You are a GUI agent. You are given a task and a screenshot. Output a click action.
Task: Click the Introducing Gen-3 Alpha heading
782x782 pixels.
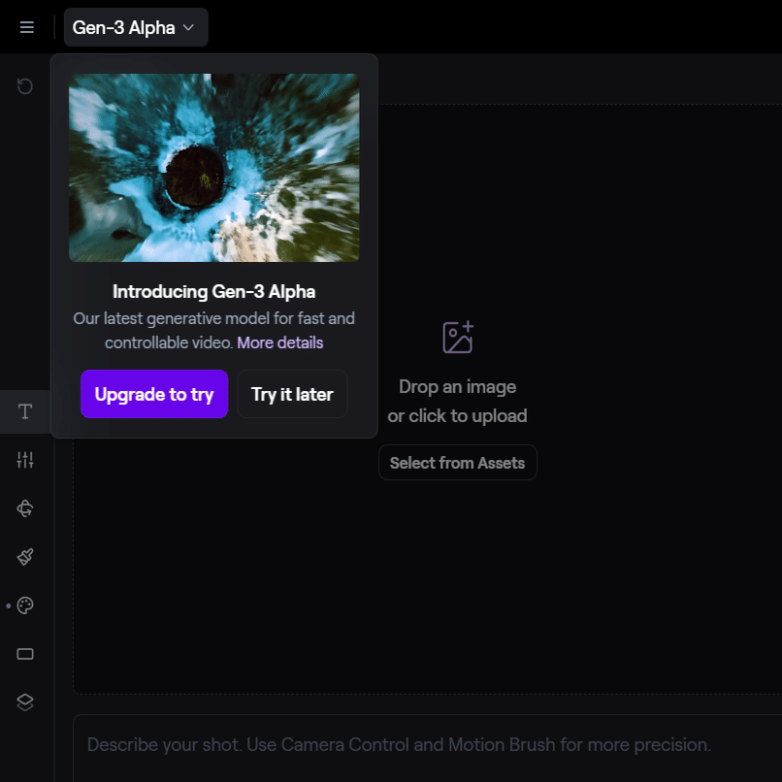[x=214, y=292]
